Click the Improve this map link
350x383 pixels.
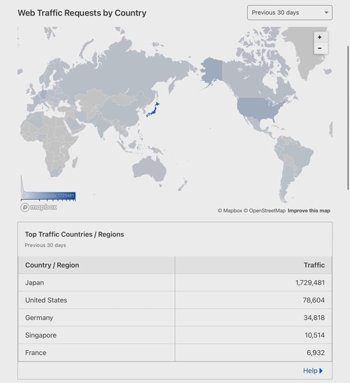point(309,211)
